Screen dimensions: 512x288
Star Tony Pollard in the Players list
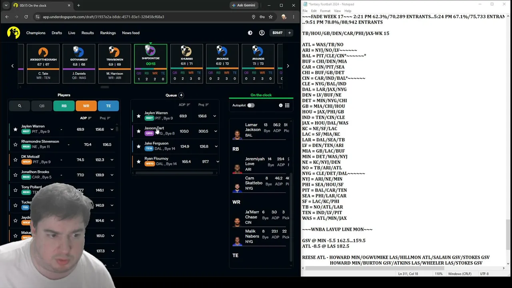click(x=15, y=190)
